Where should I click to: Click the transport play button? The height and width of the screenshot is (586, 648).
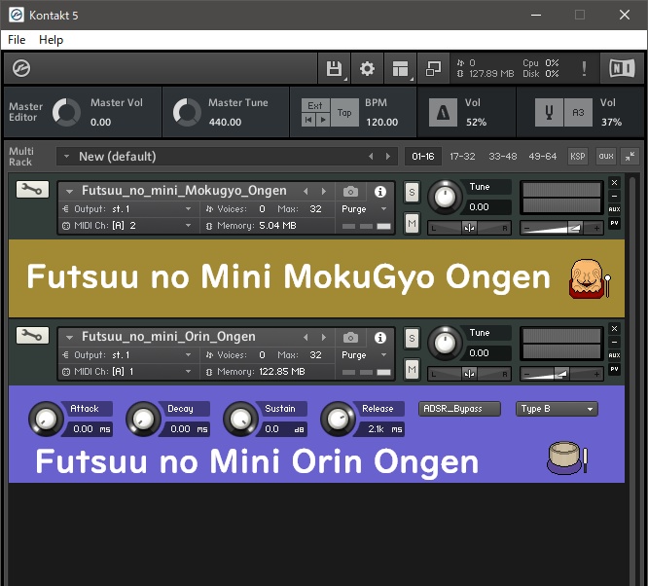click(323, 120)
